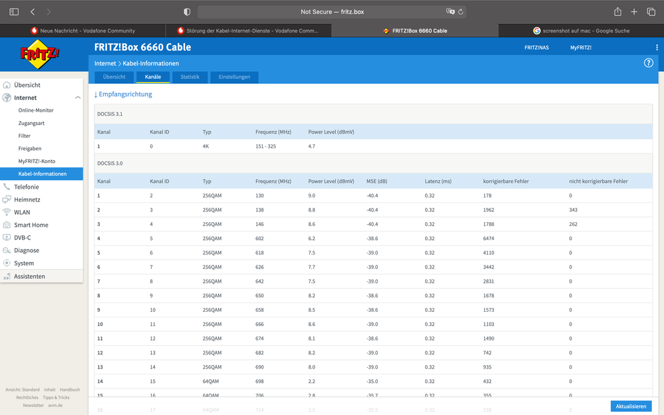Switch to Störung der Kabel-Internet-Dienste tab
Image resolution: width=664 pixels, height=415 pixels.
pyautogui.click(x=248, y=31)
